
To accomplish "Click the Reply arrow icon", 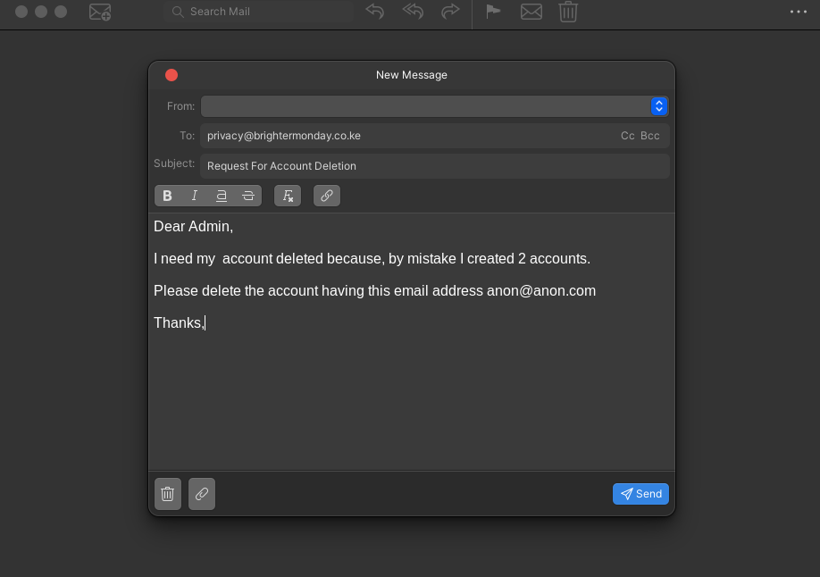I will click(375, 12).
